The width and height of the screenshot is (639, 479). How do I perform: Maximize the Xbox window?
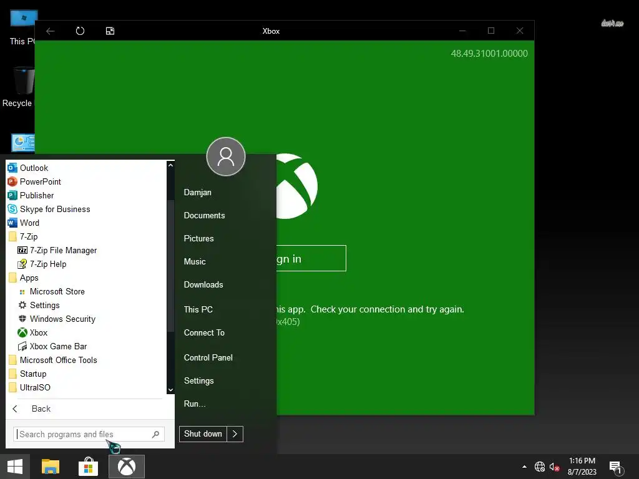[x=491, y=31]
